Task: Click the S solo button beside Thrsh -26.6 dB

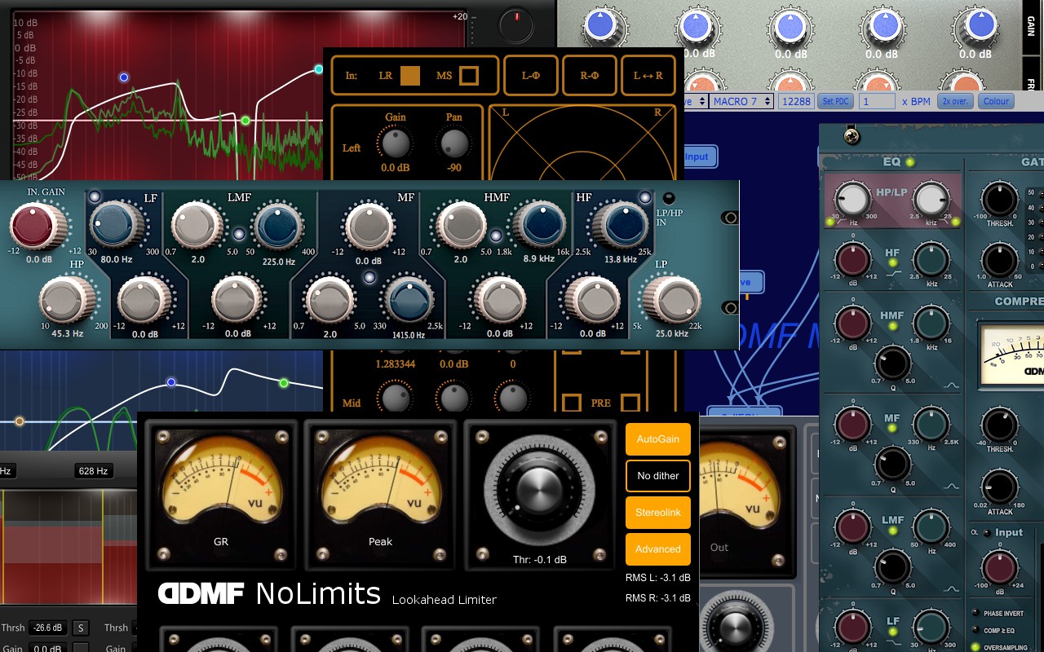Action: (x=80, y=628)
